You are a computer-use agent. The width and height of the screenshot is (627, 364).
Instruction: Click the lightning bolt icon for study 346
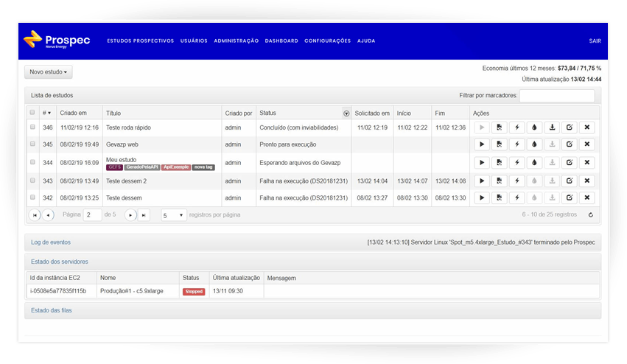[516, 127]
